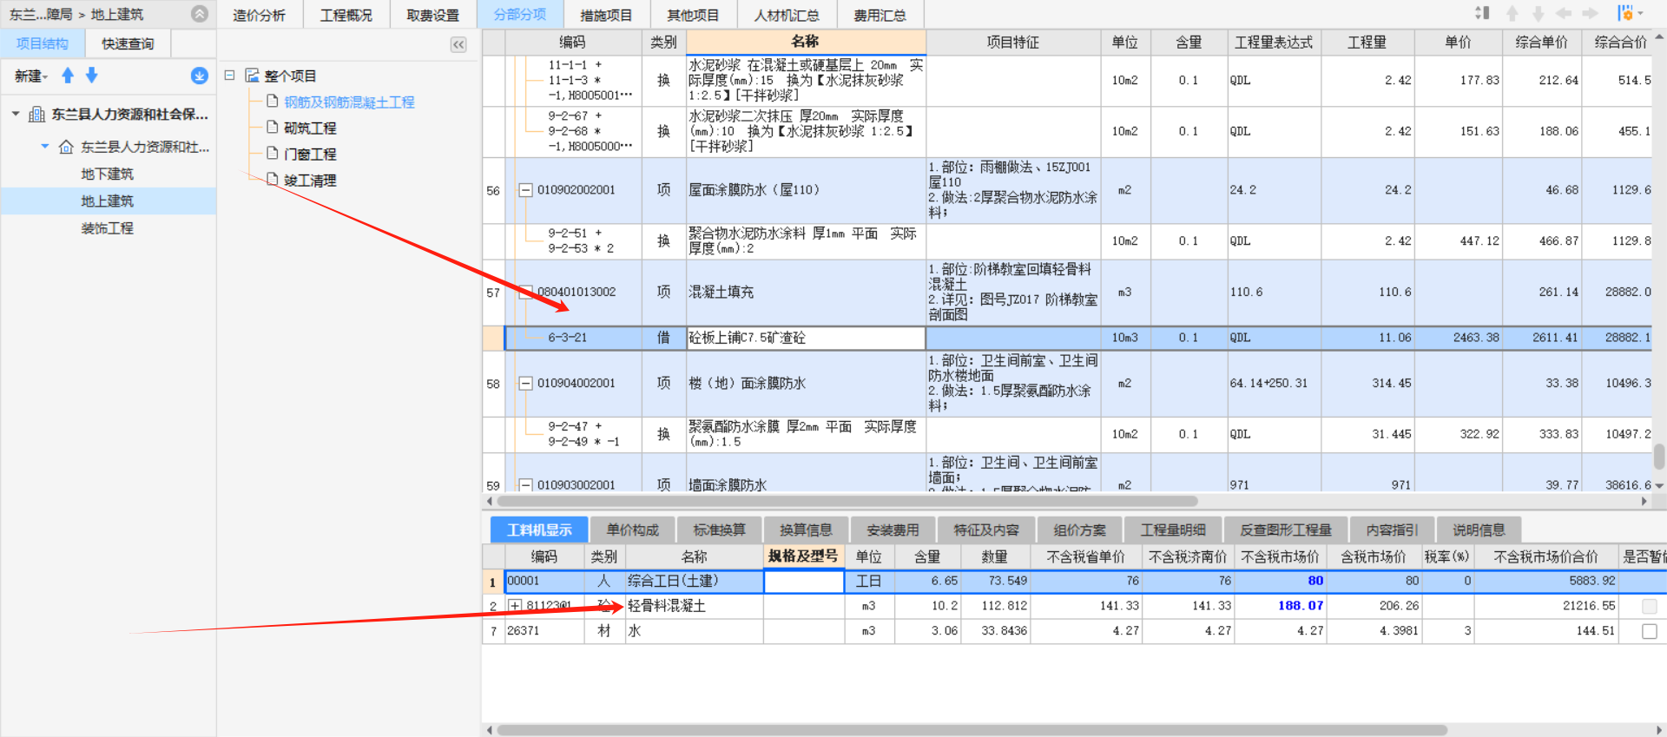Click the 项目特征 column header
The height and width of the screenshot is (737, 1667).
point(1013,42)
